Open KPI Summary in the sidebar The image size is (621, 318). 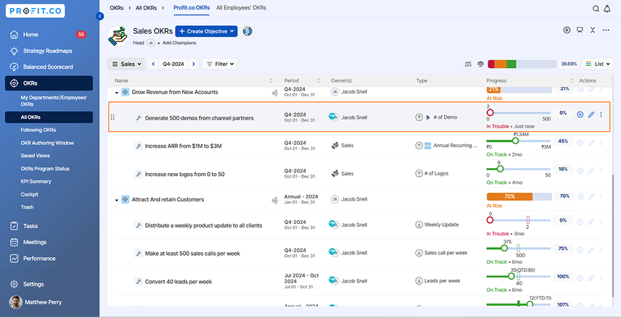pyautogui.click(x=36, y=181)
